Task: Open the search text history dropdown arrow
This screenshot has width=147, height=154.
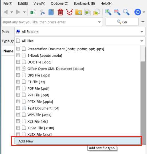Action: [x=99, y=22]
